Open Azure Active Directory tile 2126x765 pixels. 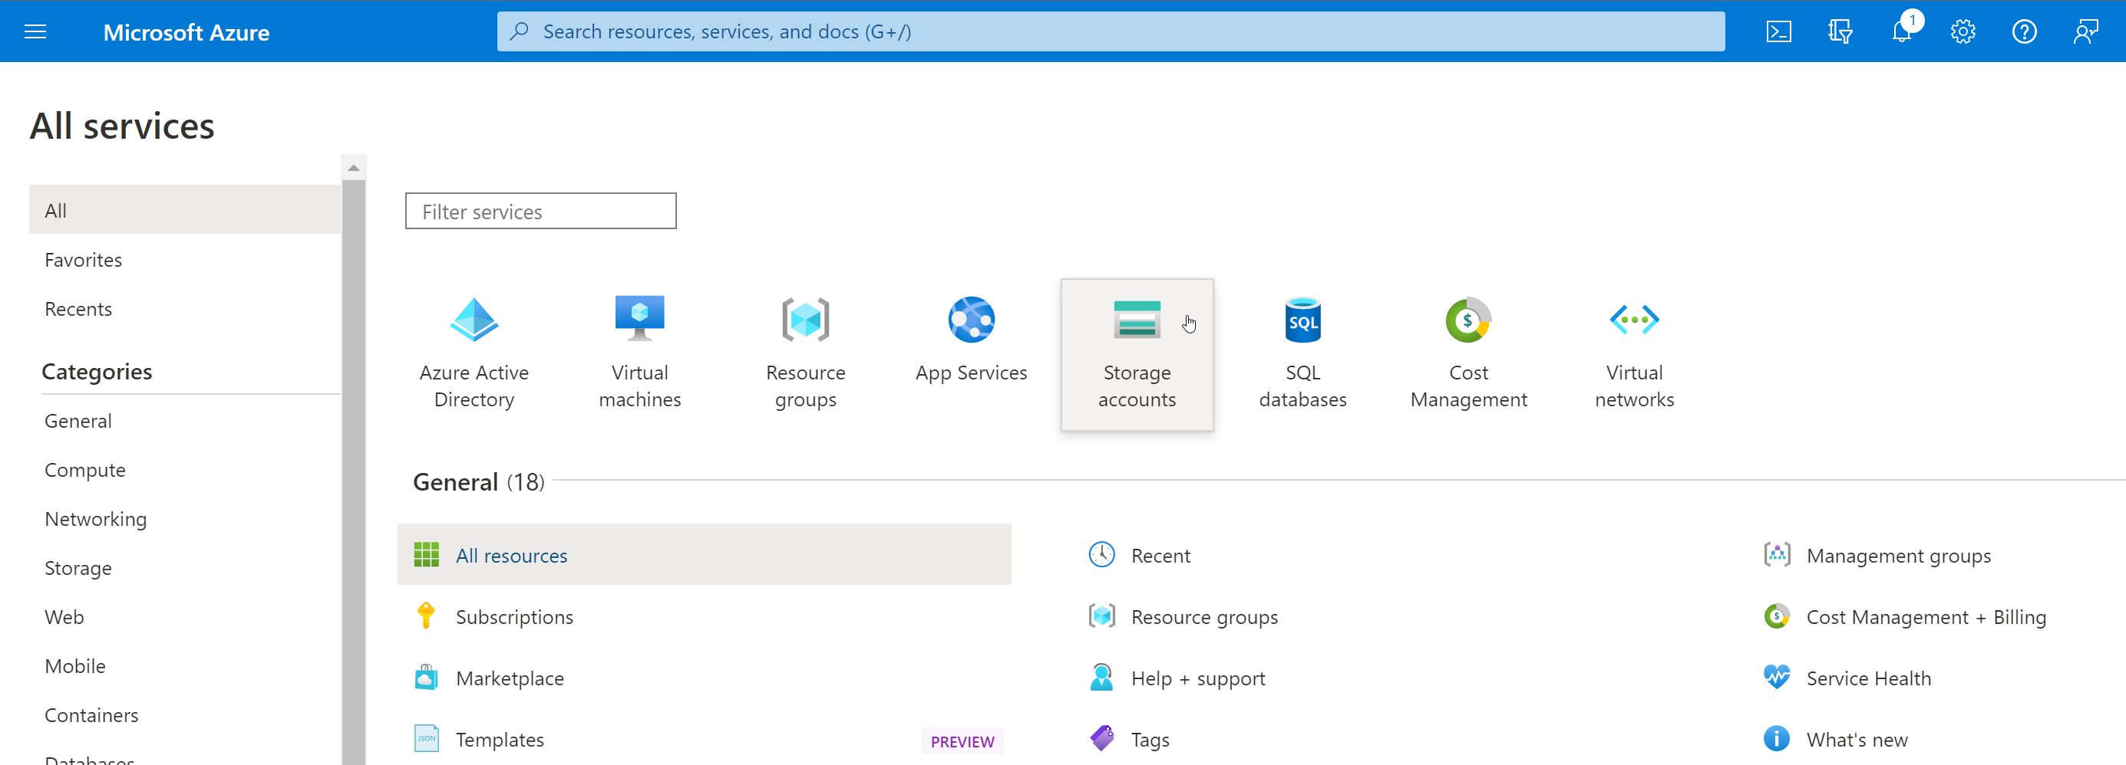474,354
